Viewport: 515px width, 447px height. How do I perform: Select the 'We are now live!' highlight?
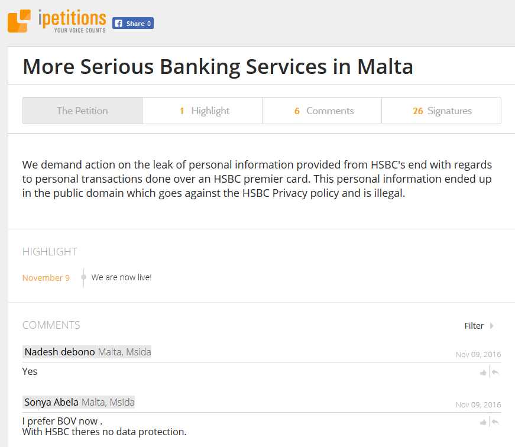[x=122, y=277]
